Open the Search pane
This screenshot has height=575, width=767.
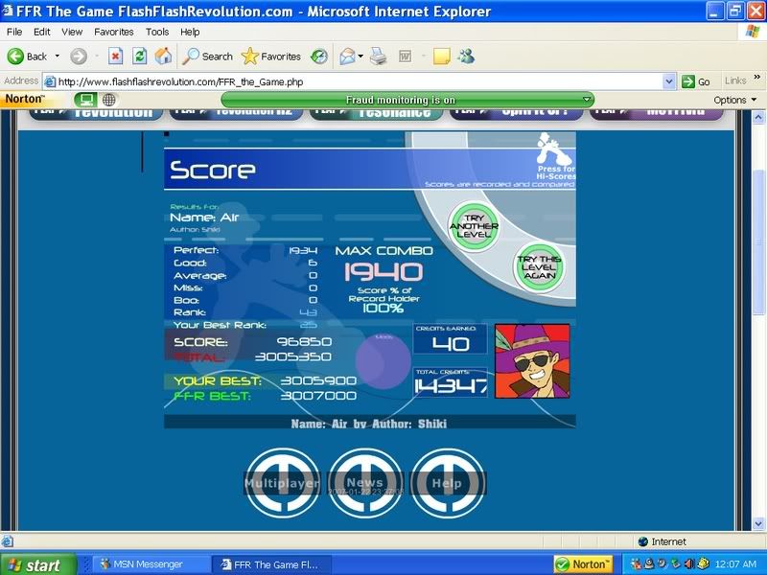[208, 57]
